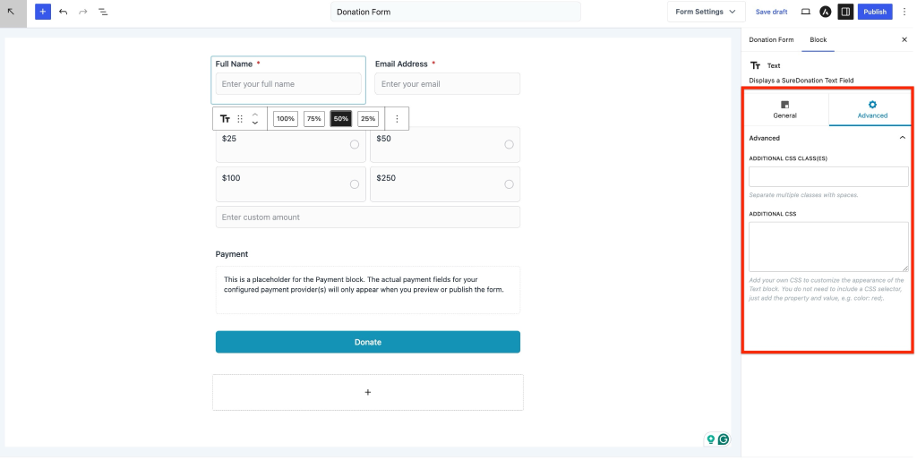The width and height of the screenshot is (917, 460).
Task: Click the Grammarly icon at bottom-right
Action: tap(724, 439)
